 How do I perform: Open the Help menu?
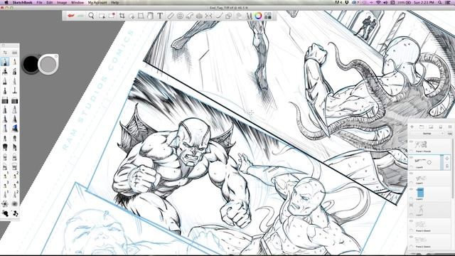115,2
